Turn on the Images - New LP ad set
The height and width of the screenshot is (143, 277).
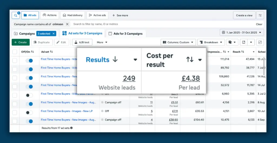pyautogui.click(x=29, y=113)
